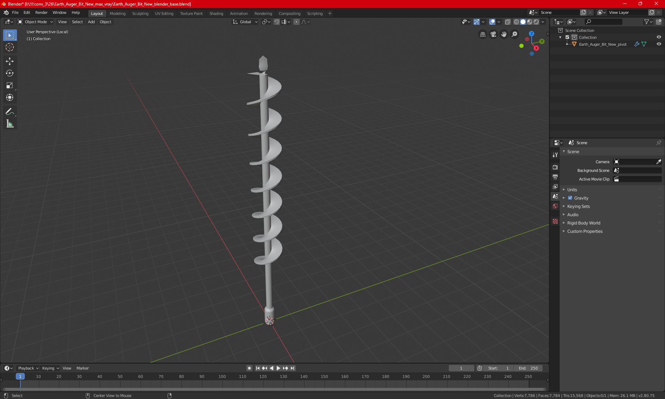
Task: Open the Edit menu
Action: pyautogui.click(x=27, y=12)
